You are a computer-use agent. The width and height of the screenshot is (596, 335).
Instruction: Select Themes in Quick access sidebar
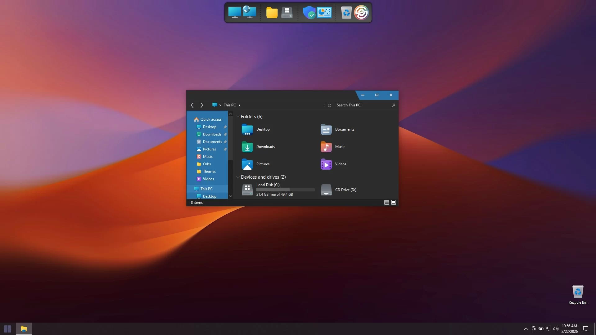coord(209,172)
